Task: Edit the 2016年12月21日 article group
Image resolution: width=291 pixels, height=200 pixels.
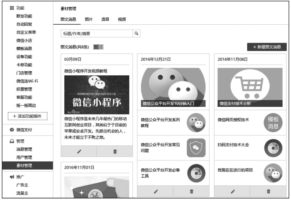Action: point(155,191)
